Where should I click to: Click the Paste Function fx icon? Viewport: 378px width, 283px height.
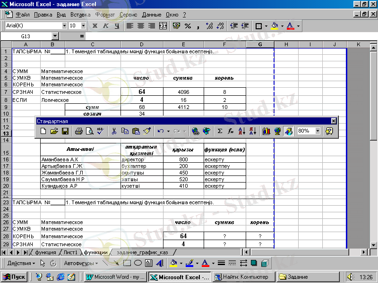231,131
